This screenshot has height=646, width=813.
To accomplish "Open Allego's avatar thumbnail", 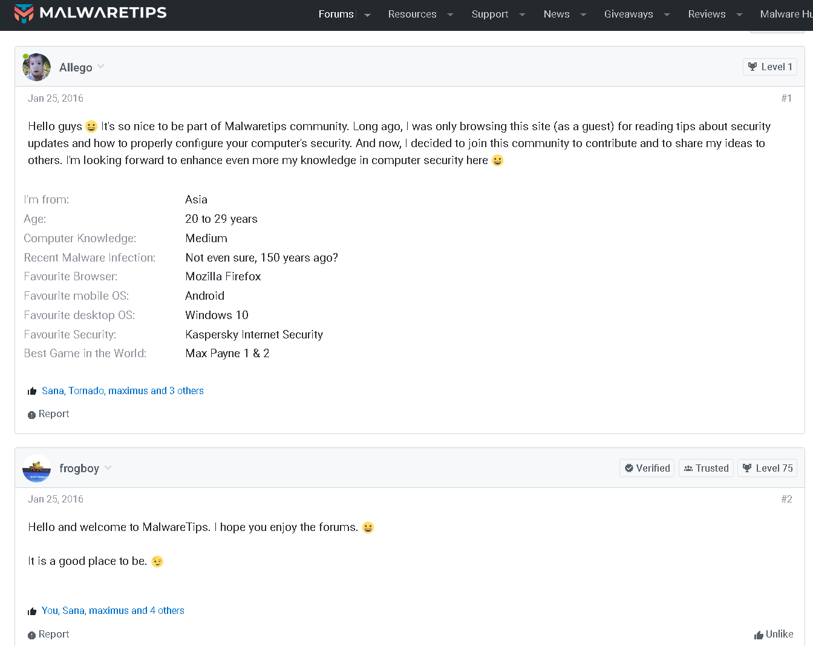I will (36, 67).
